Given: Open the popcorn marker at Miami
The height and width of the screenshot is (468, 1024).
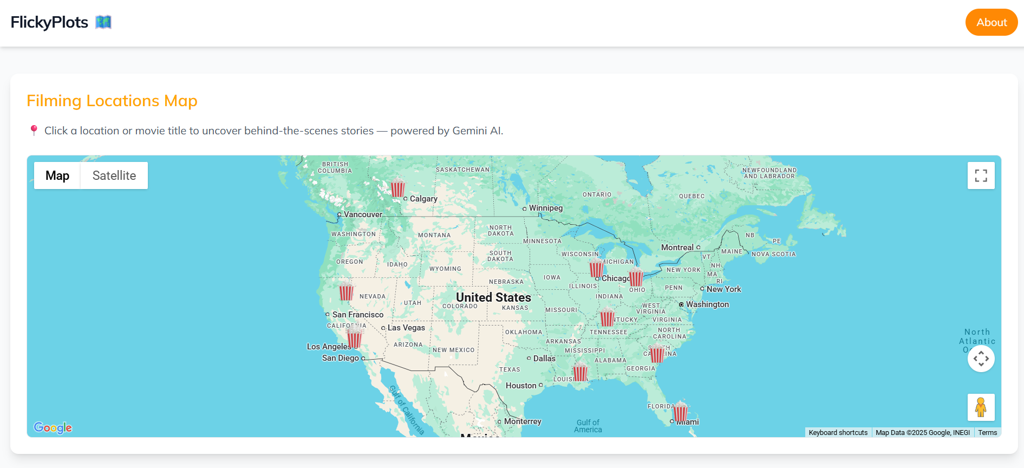Looking at the screenshot, I should tap(680, 412).
